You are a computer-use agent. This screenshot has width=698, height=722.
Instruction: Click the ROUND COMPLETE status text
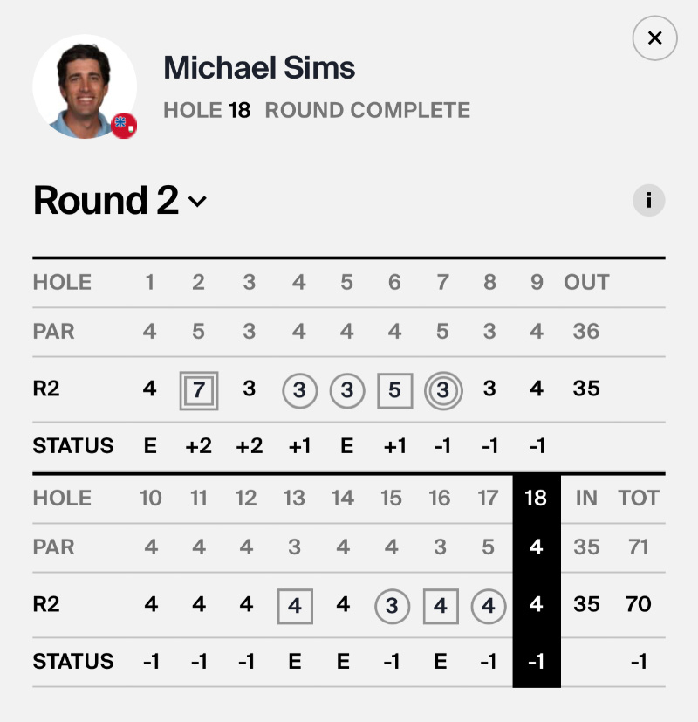point(367,111)
